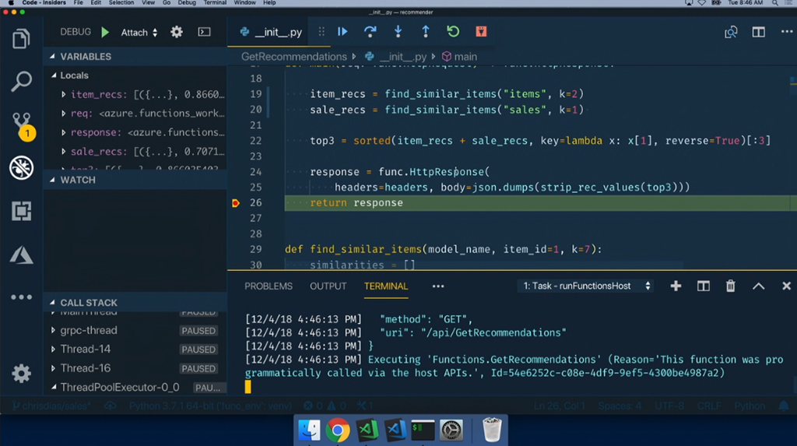Screen dimensions: 797x446
Task: Open Chrome from the macOS dock
Action: 337,430
